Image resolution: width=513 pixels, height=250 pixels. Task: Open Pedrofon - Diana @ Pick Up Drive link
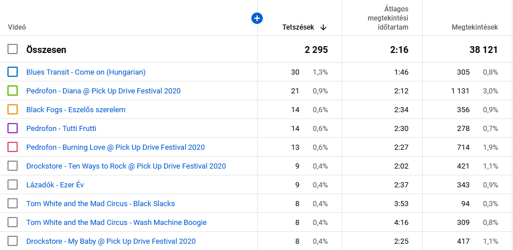[103, 91]
